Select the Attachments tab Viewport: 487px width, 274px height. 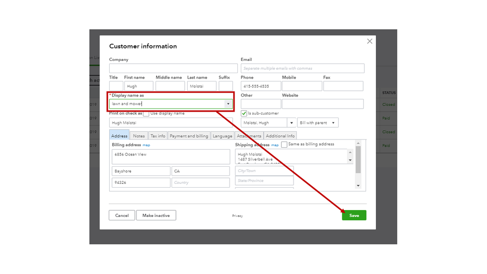(x=249, y=136)
